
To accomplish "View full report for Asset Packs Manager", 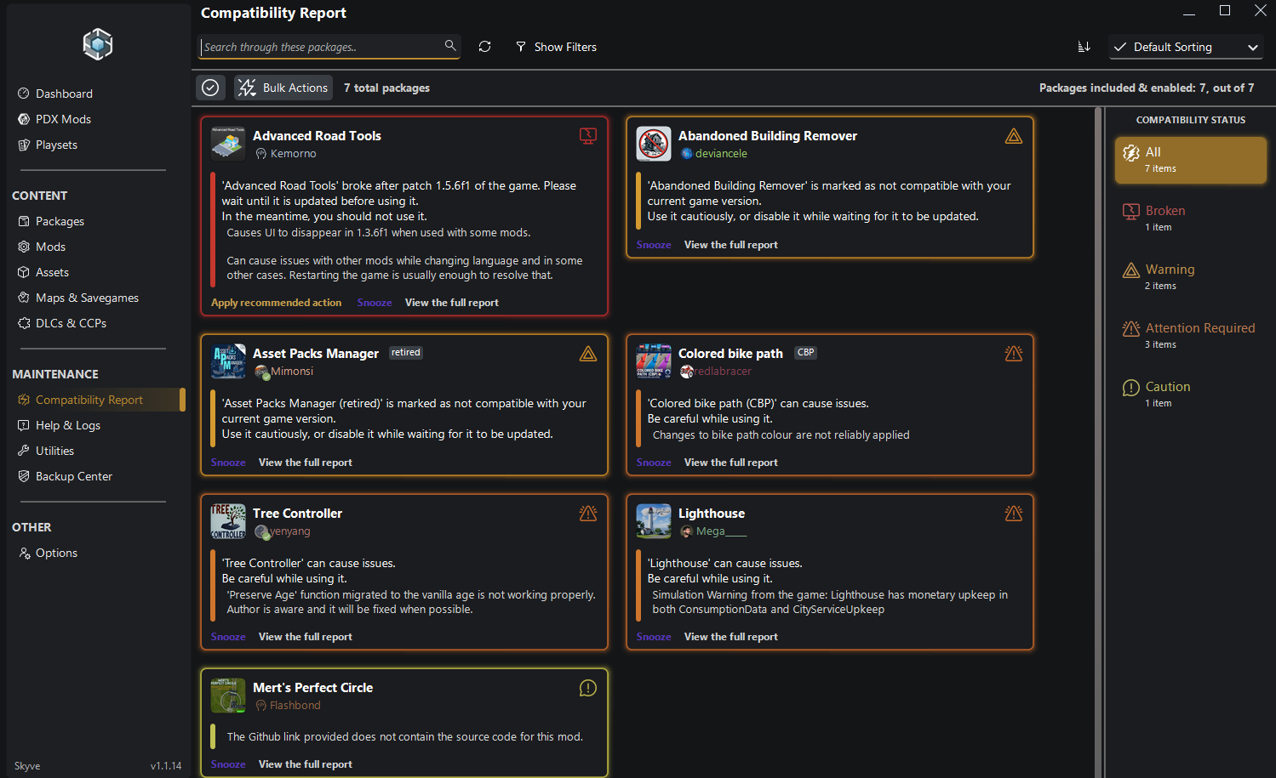I will tap(306, 463).
